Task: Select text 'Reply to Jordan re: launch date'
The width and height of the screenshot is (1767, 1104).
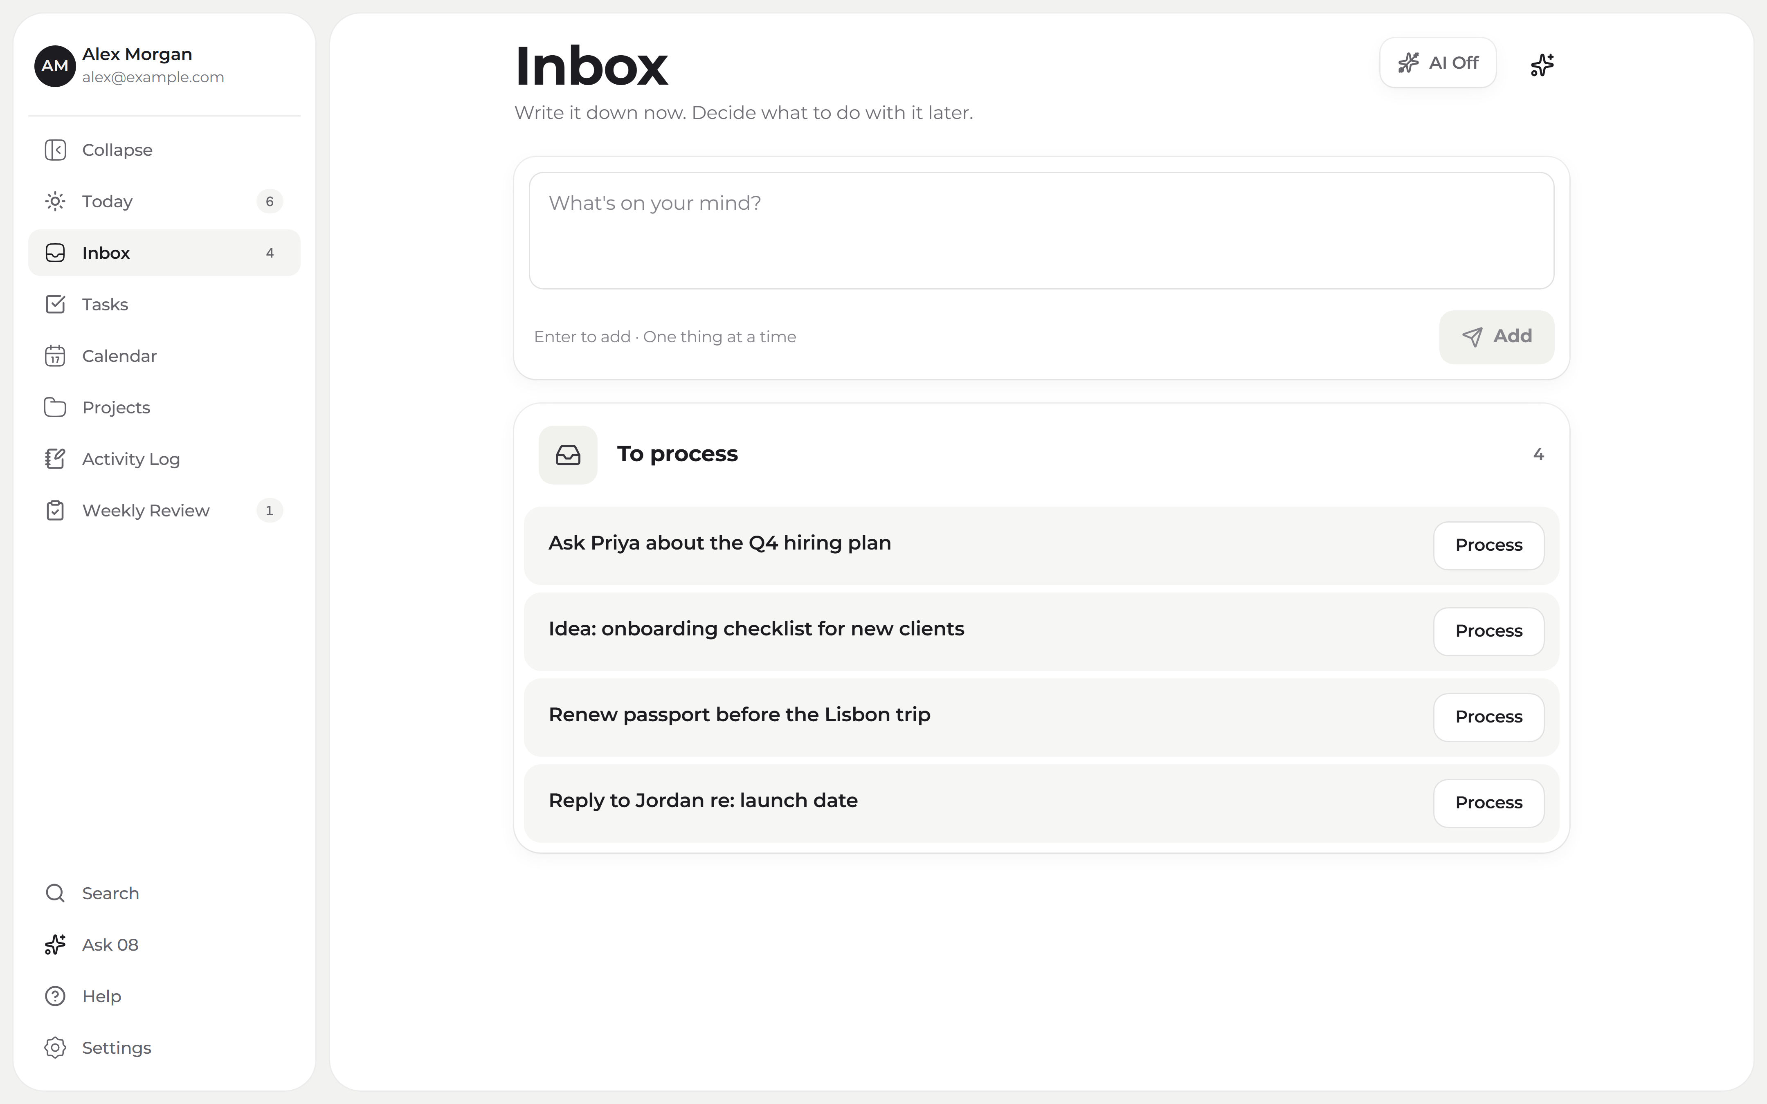Action: click(703, 801)
